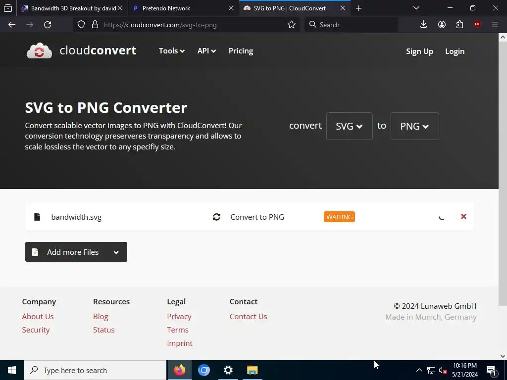Open the Terms footer link
Viewport: 507px width, 380px height.
coord(178,330)
